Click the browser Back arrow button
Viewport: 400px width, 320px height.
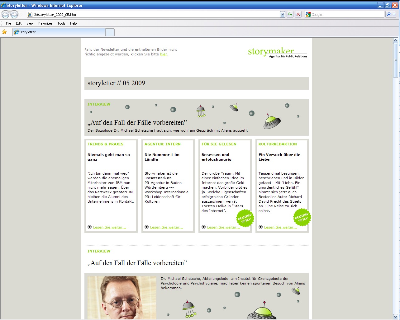pyautogui.click(x=6, y=14)
